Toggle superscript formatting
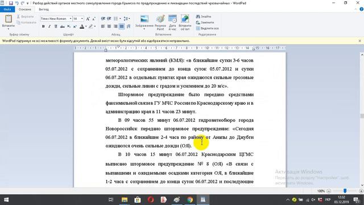364x205 pixels. (75, 27)
